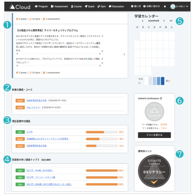Click the No Certified badge
Image resolution: width=192 pixels, height=195 pixels.
154,111
